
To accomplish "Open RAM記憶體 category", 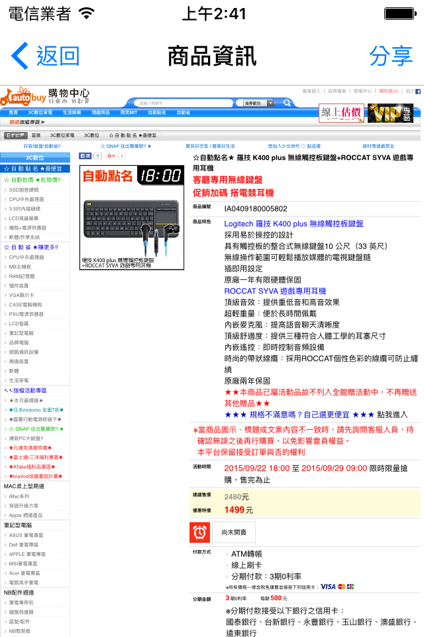I will coord(21,276).
